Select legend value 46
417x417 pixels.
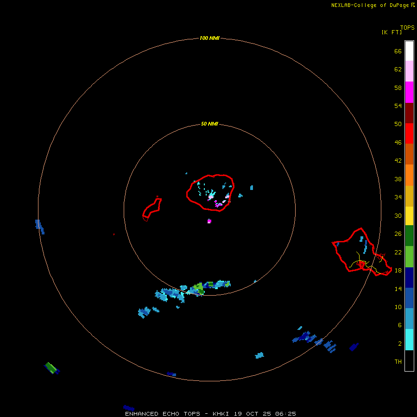tap(398, 143)
